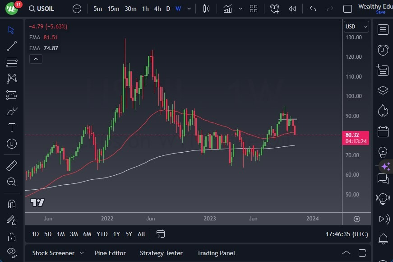The image size is (393, 262).
Task: Select the trend line drawing tool
Action: pos(11,46)
